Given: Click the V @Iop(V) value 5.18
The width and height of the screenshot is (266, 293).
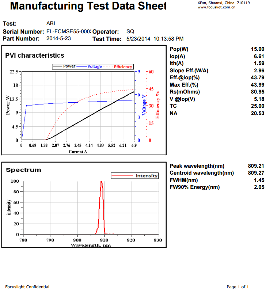Looking at the screenshot, I should point(259,99).
